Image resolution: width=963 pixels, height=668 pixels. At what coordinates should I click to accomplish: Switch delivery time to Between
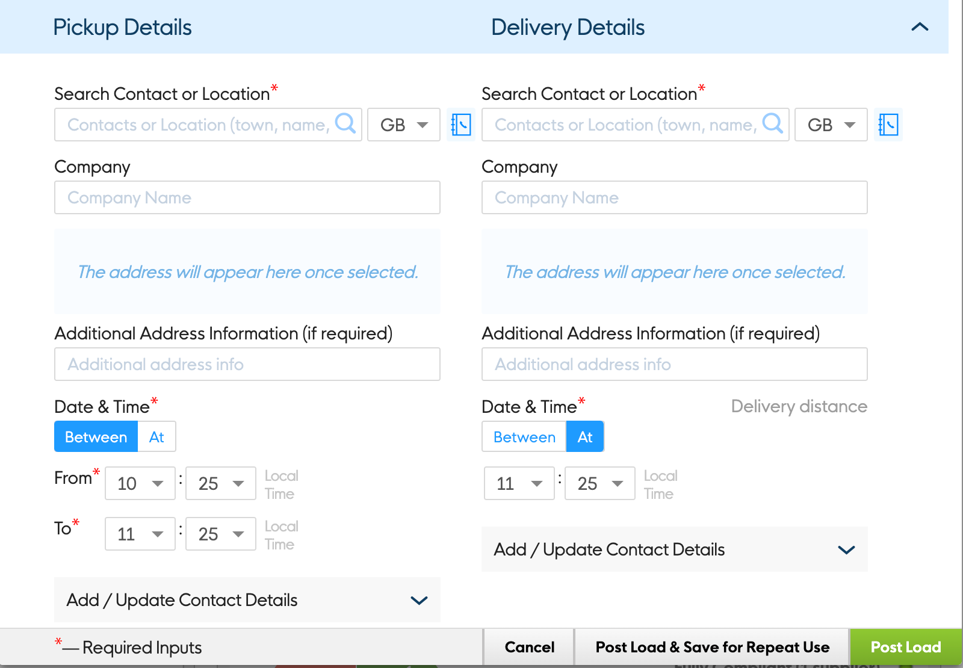[524, 437]
